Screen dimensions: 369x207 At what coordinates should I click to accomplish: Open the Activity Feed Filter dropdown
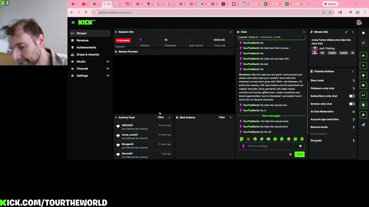click(x=161, y=117)
